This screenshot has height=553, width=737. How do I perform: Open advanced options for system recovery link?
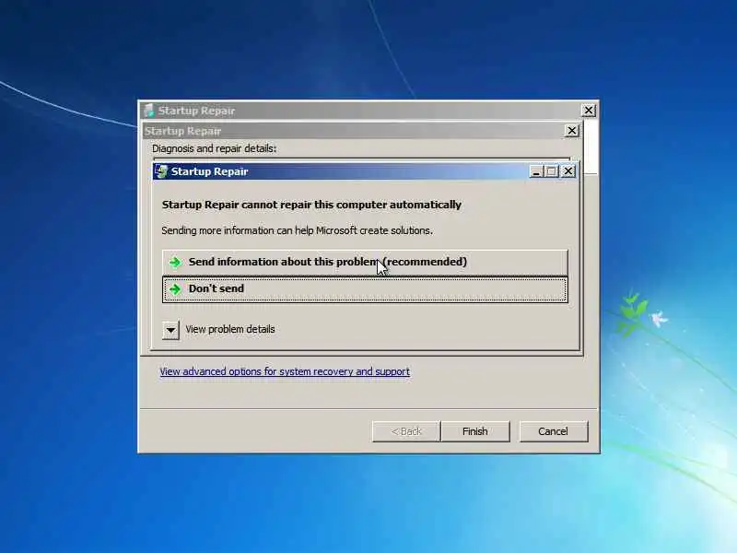(x=285, y=371)
